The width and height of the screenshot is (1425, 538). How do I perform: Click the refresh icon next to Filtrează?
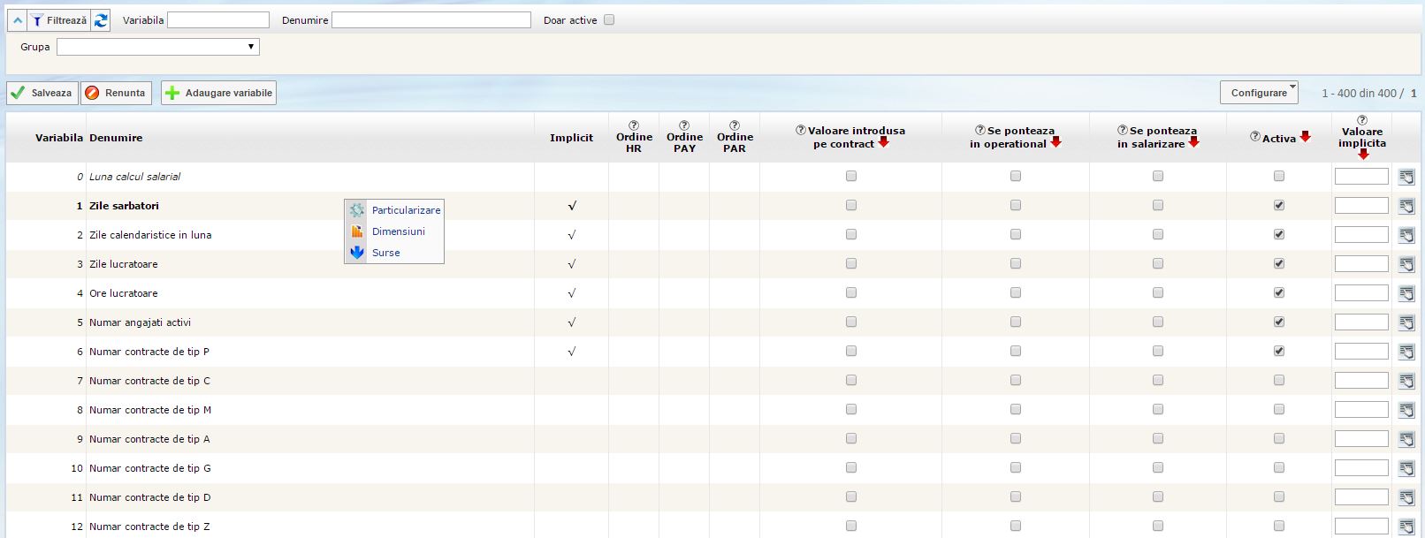click(101, 20)
